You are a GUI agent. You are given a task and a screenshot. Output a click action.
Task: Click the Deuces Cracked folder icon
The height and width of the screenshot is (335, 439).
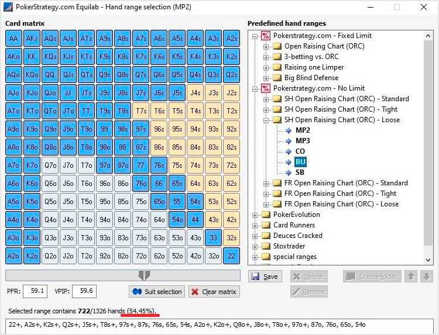point(266,236)
